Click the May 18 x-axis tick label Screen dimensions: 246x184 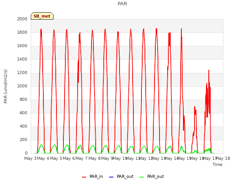[x=223, y=158]
